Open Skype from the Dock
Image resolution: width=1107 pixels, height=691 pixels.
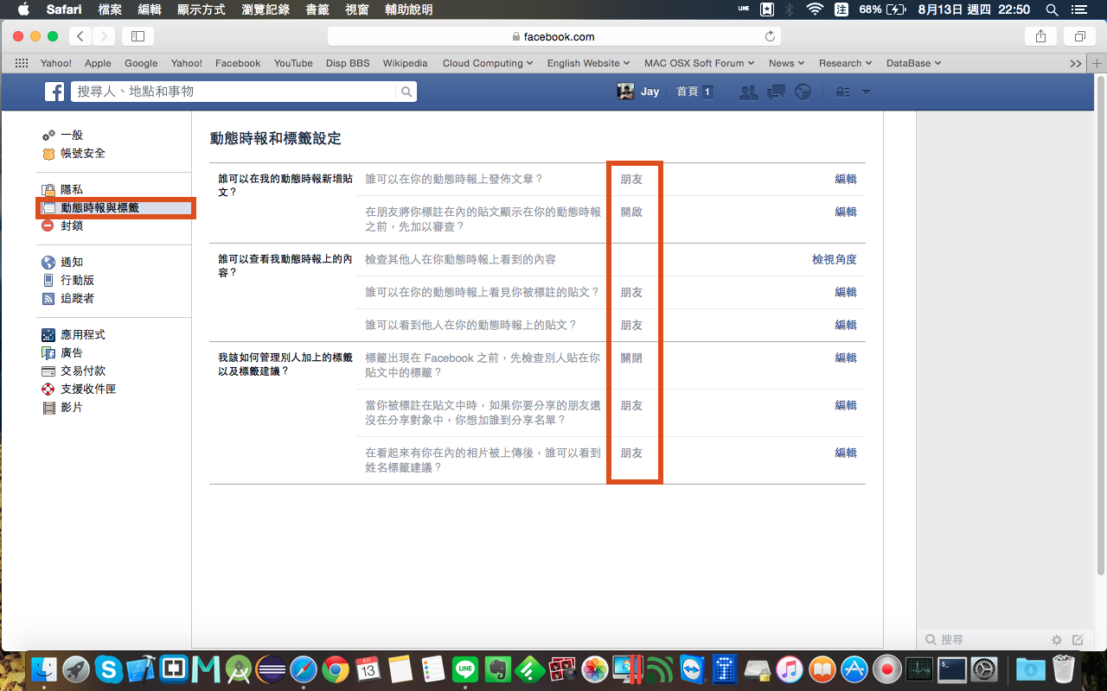click(108, 669)
